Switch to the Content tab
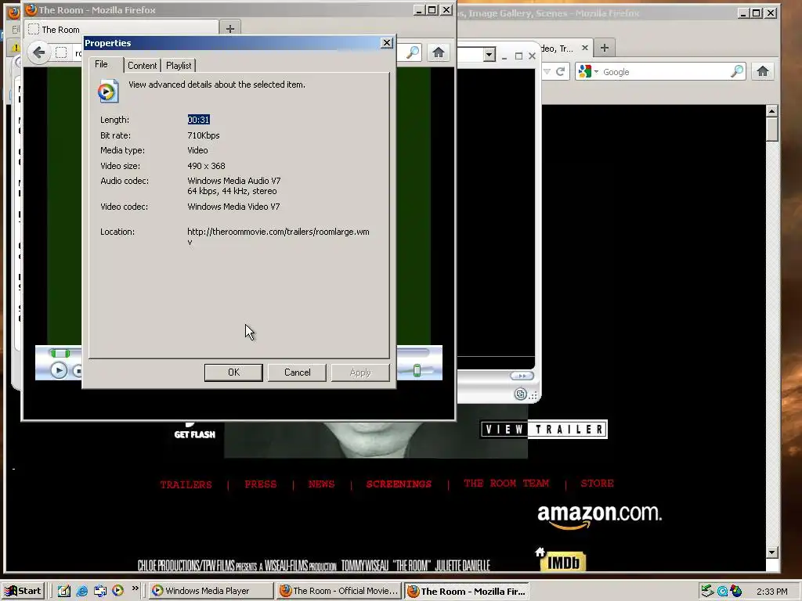 click(x=143, y=66)
